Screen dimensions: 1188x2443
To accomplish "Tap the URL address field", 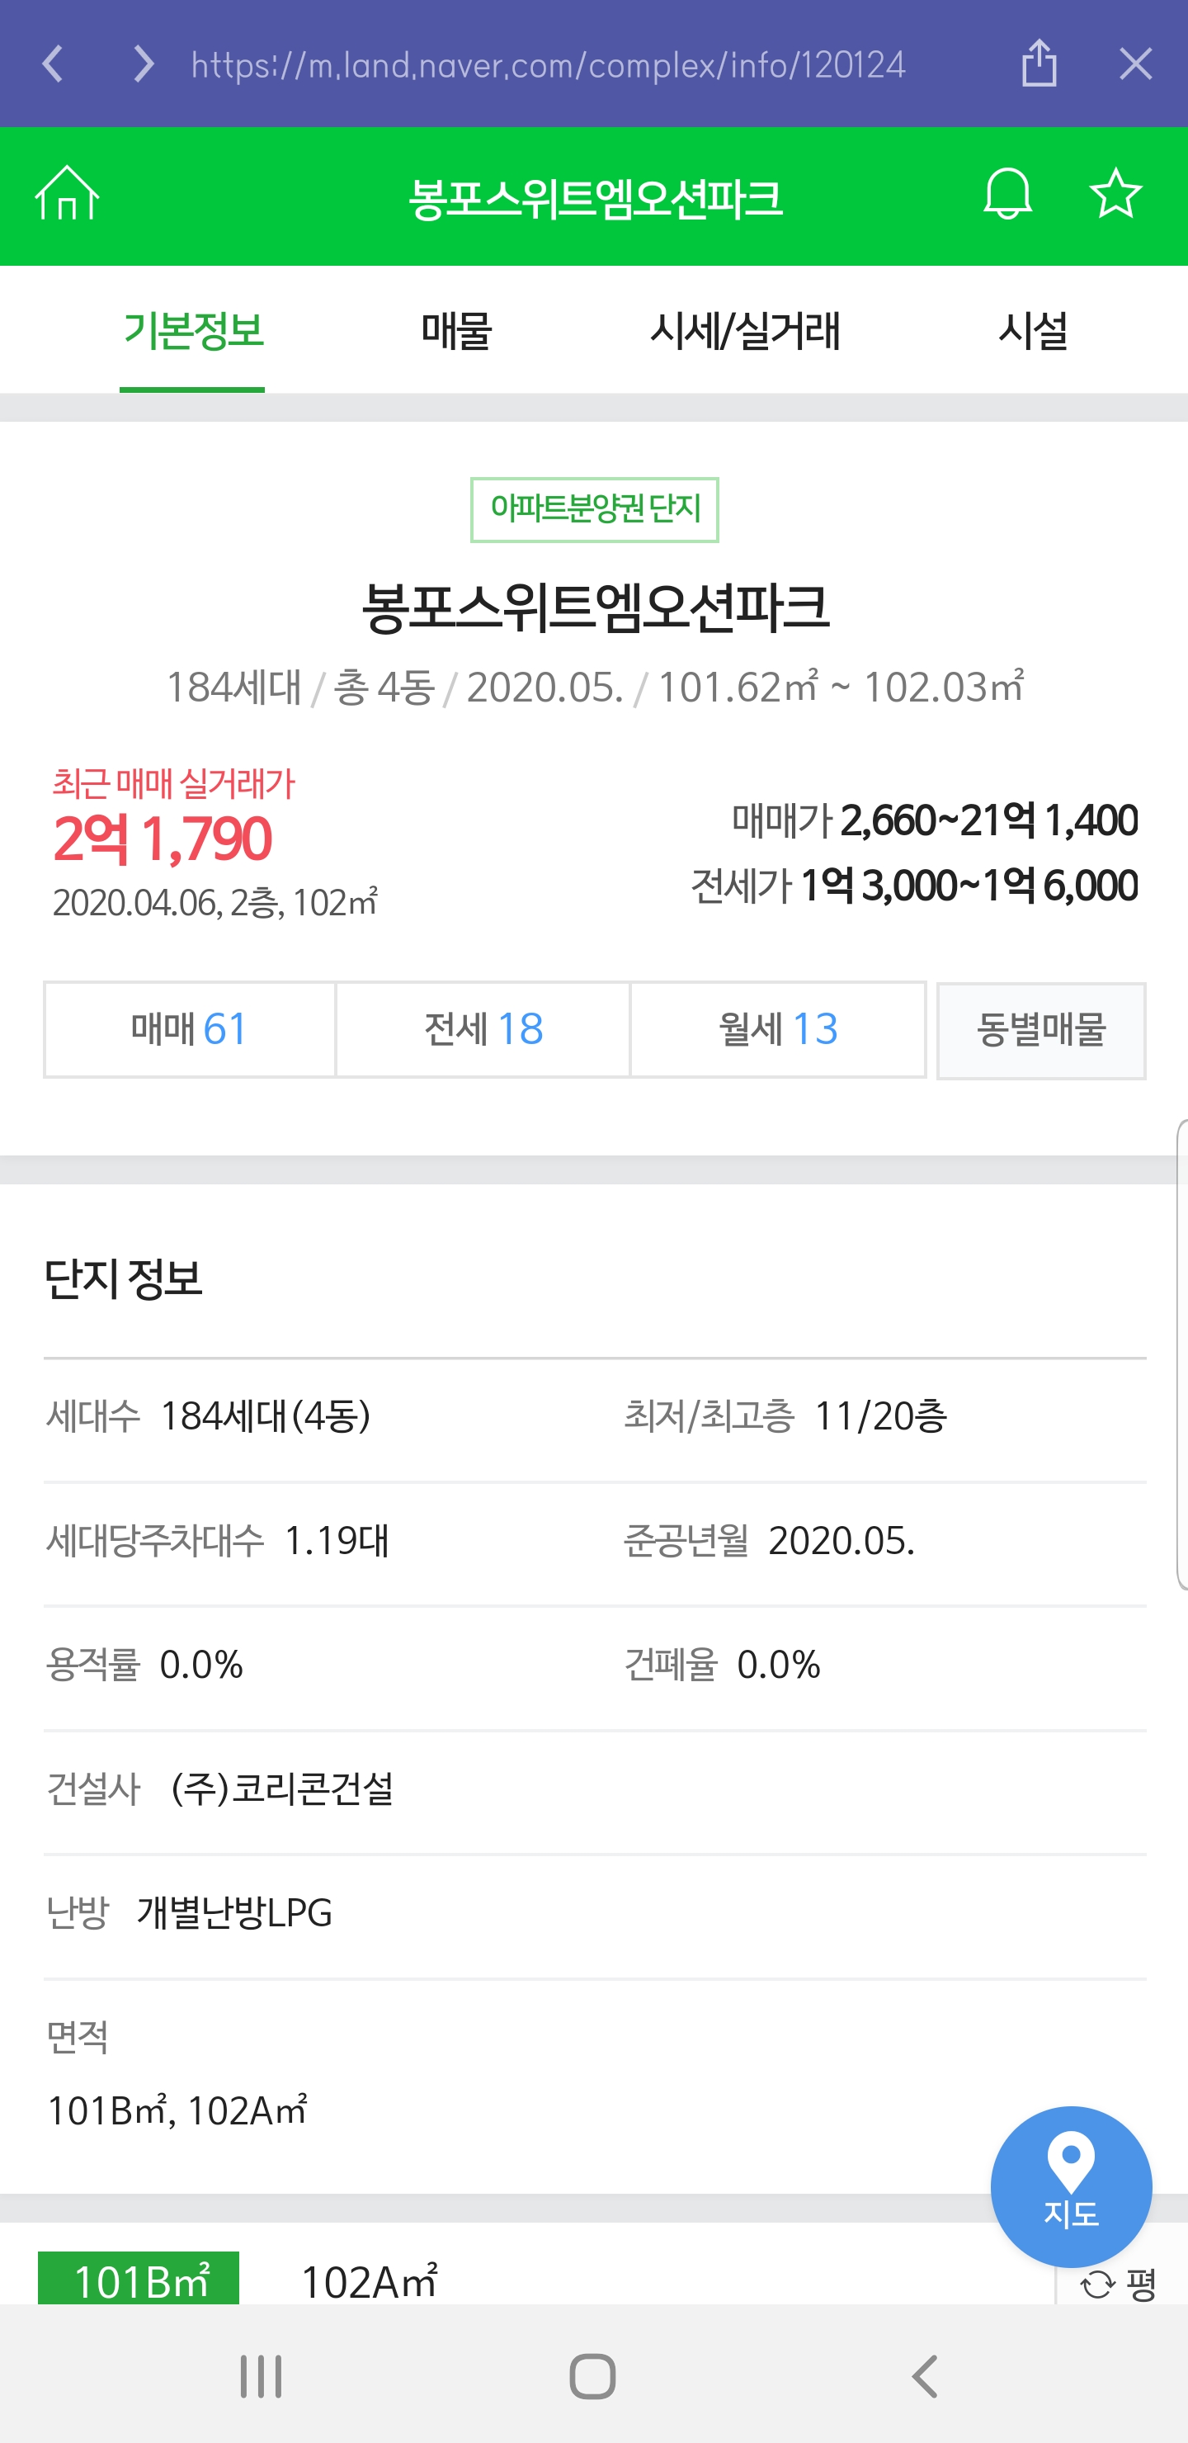I will (x=548, y=64).
